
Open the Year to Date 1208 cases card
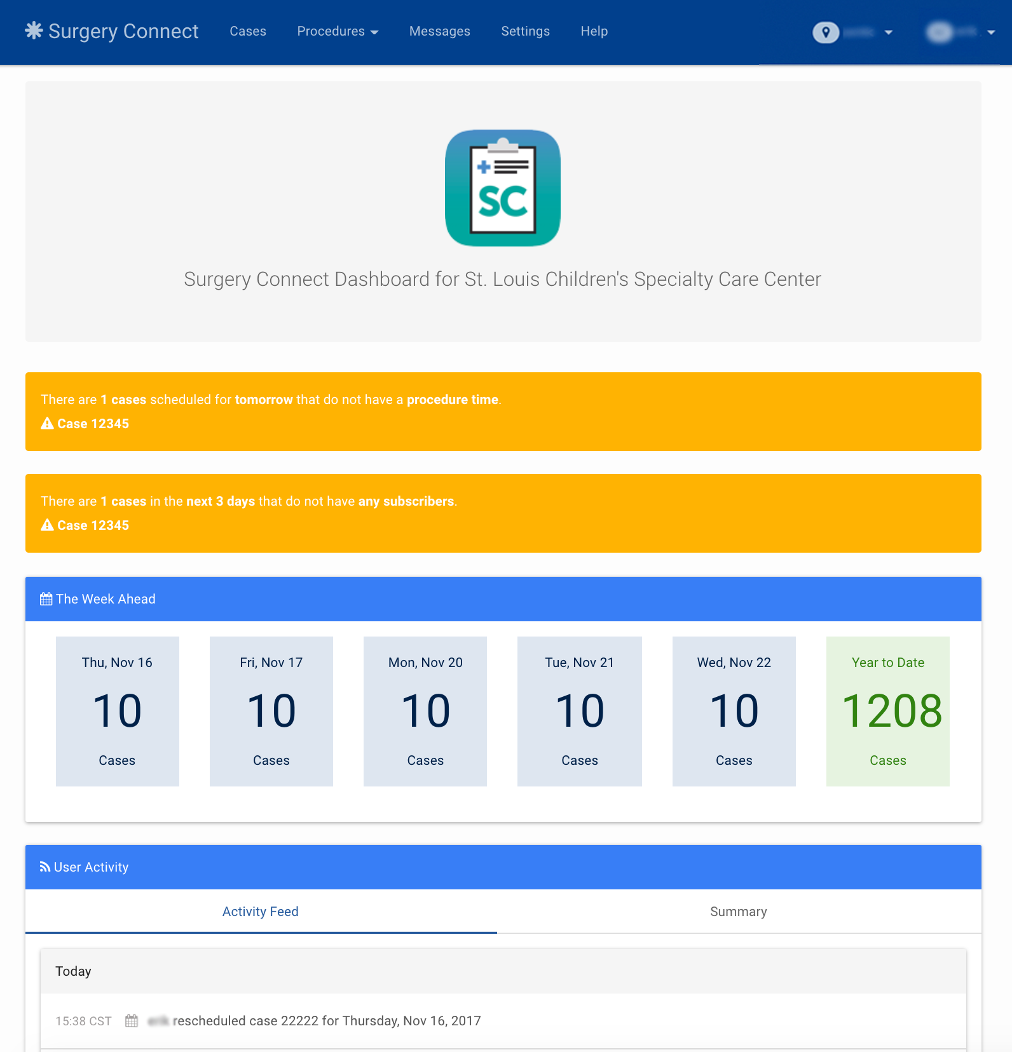(888, 711)
